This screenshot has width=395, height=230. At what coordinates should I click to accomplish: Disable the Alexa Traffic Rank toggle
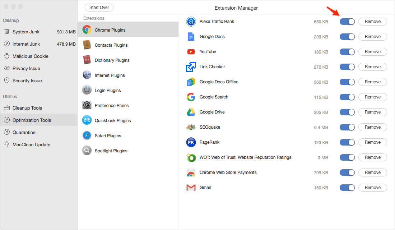pos(347,22)
